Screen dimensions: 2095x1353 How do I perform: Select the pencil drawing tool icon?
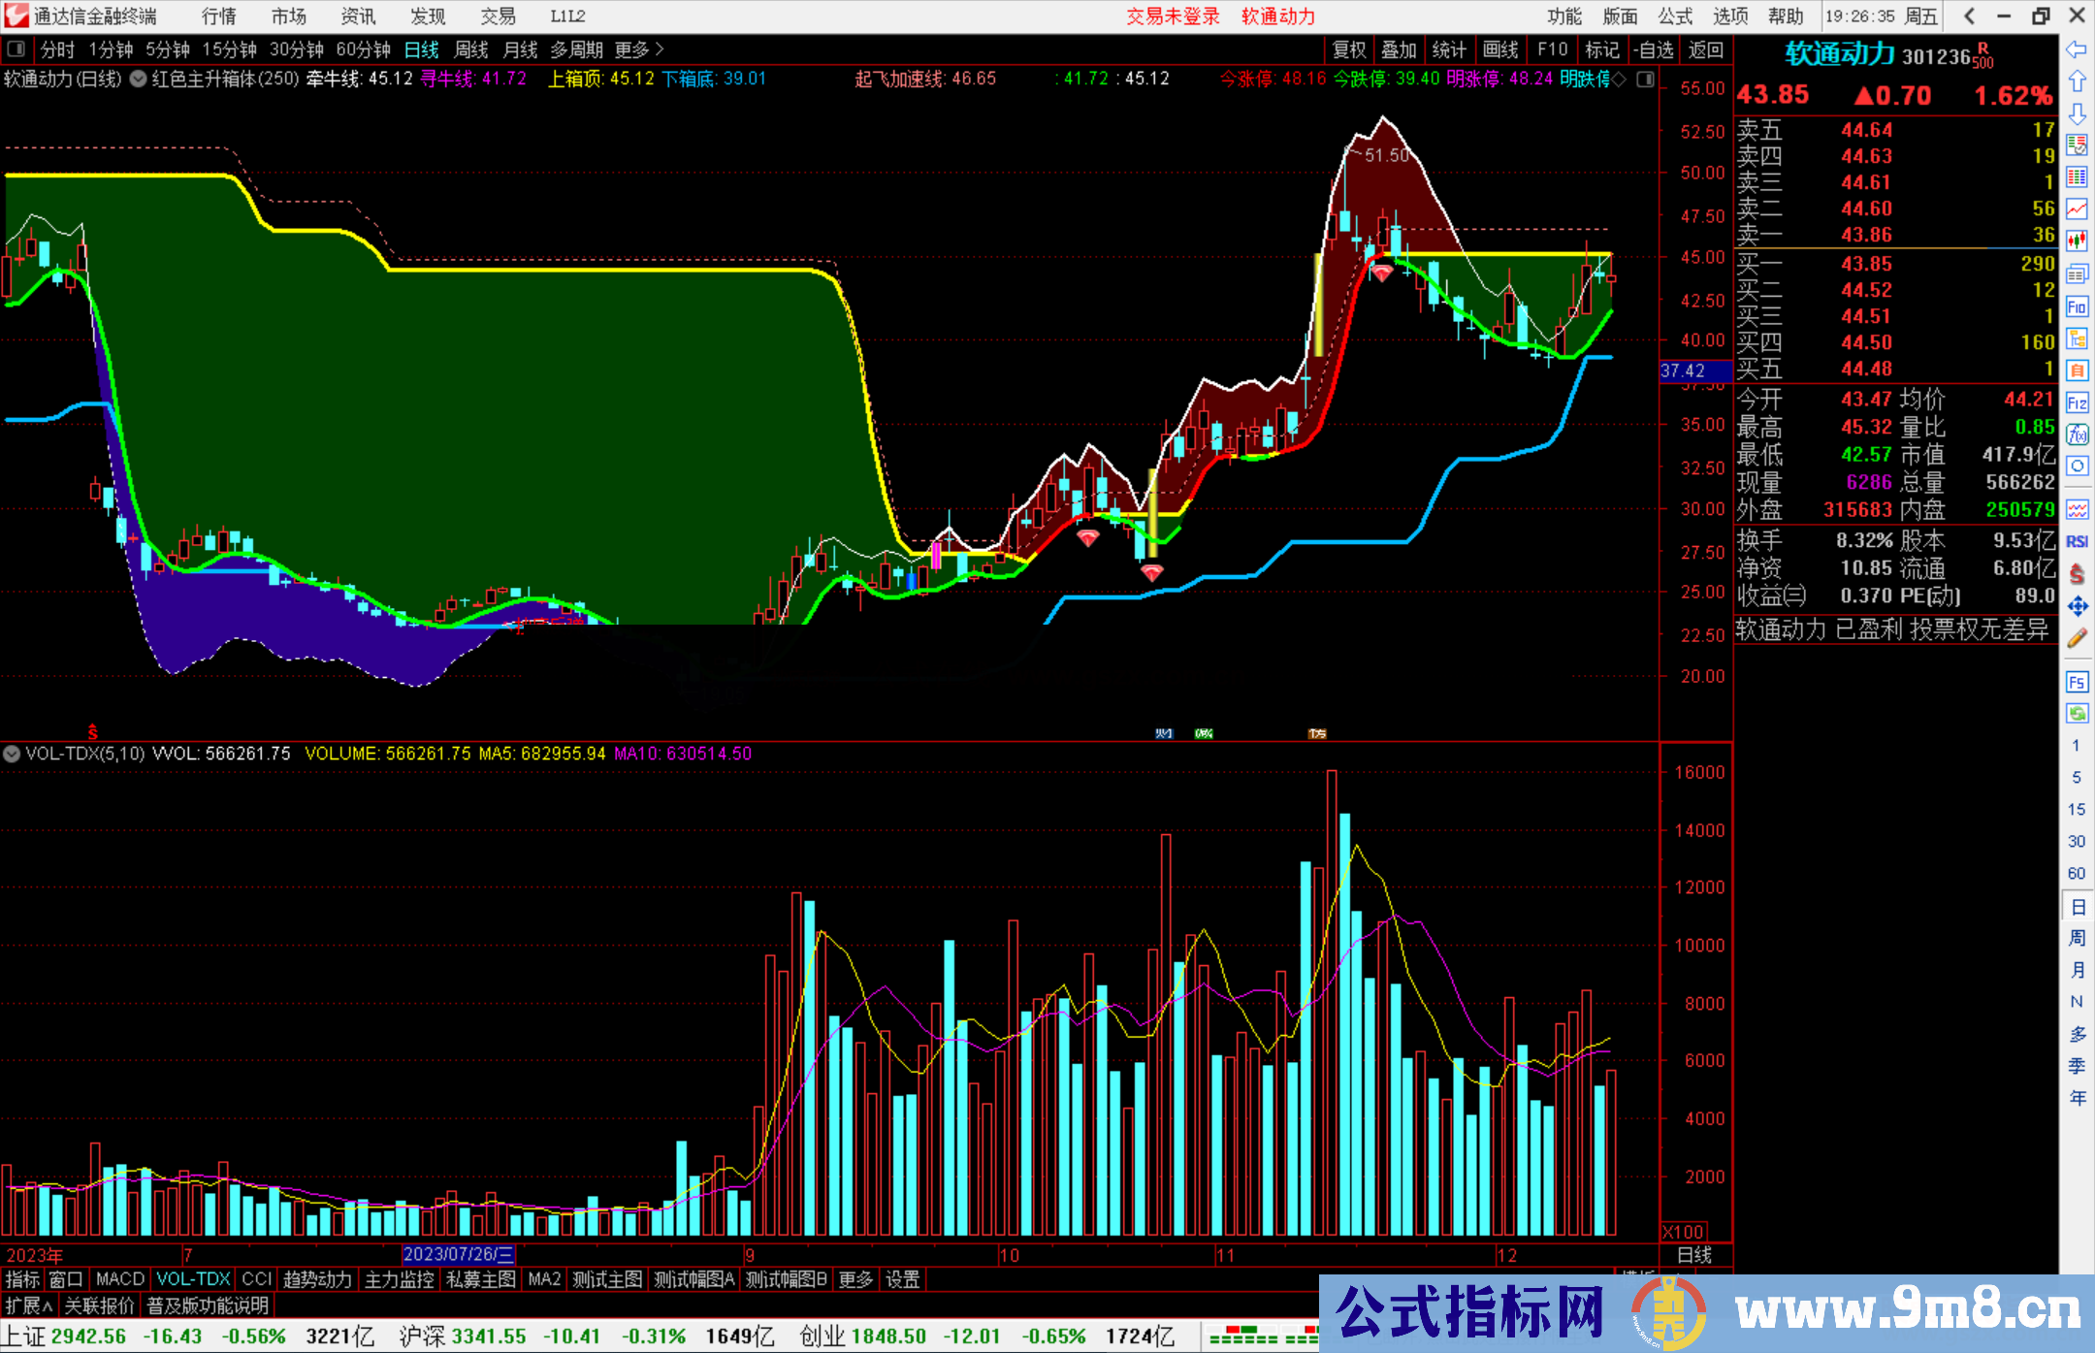(2077, 638)
